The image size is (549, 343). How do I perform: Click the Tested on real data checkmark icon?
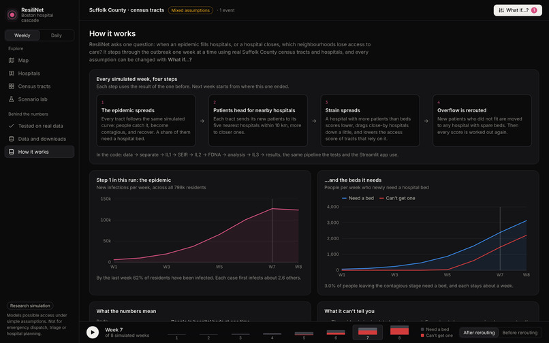pos(11,126)
